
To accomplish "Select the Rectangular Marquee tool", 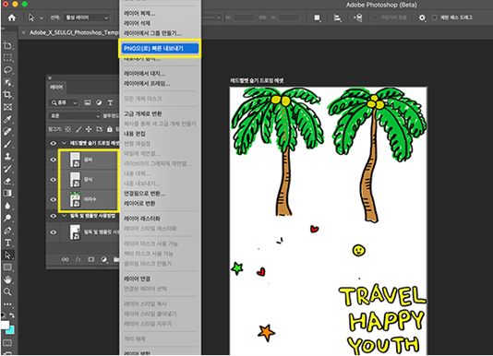I will point(8,58).
